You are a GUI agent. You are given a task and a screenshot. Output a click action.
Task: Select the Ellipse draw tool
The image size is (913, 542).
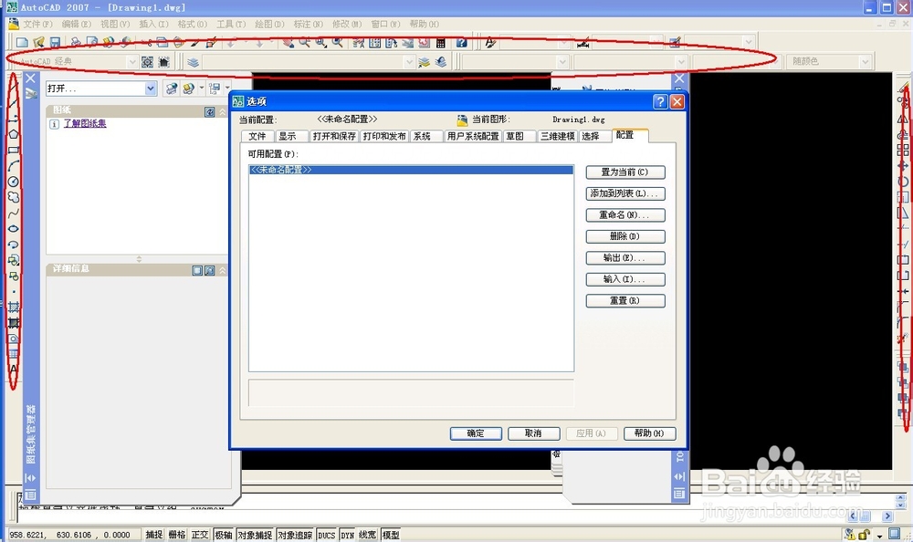[14, 229]
